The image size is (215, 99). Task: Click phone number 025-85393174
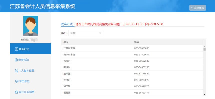(142, 93)
